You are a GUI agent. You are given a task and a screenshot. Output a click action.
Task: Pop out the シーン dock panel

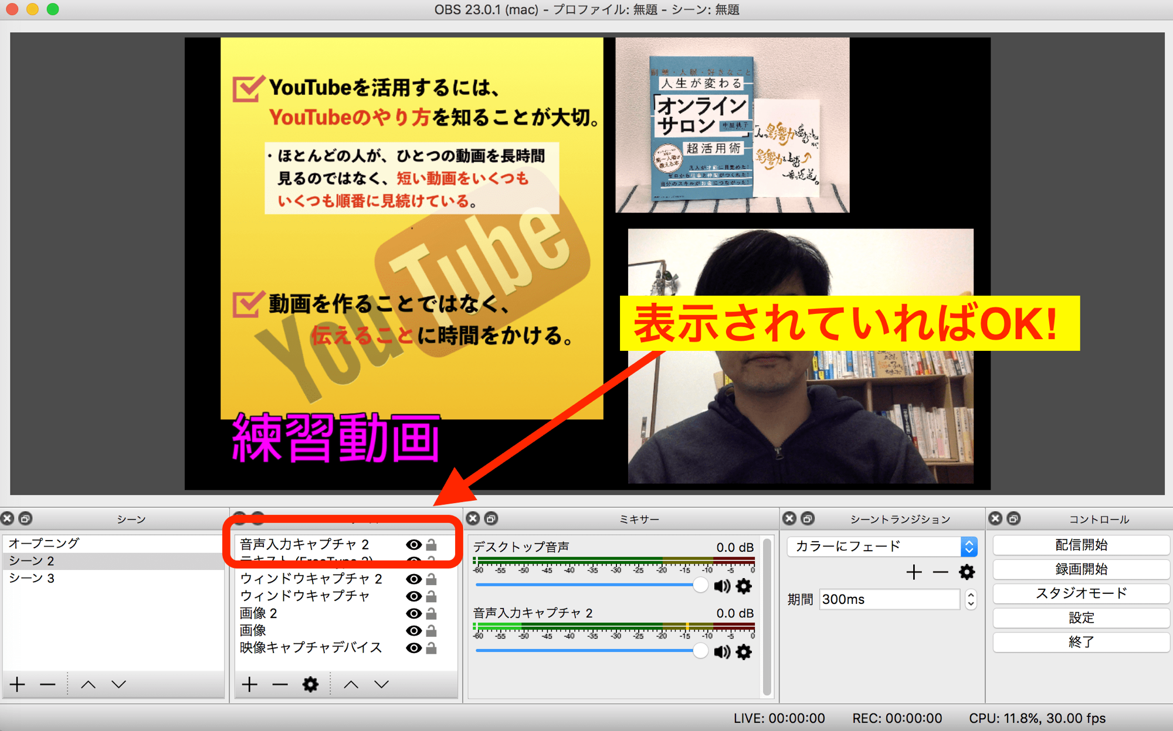pos(25,518)
